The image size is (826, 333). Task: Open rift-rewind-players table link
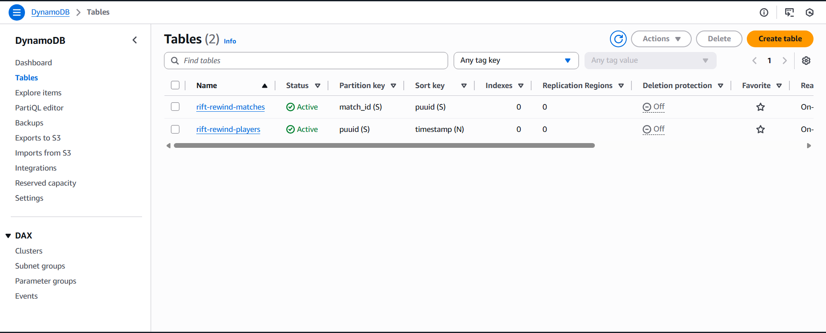tap(228, 129)
